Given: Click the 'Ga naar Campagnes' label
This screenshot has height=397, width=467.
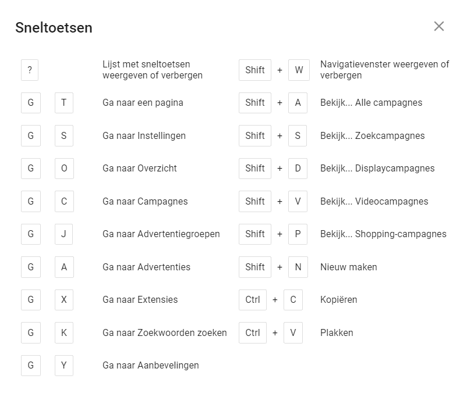Looking at the screenshot, I should pyautogui.click(x=145, y=201).
